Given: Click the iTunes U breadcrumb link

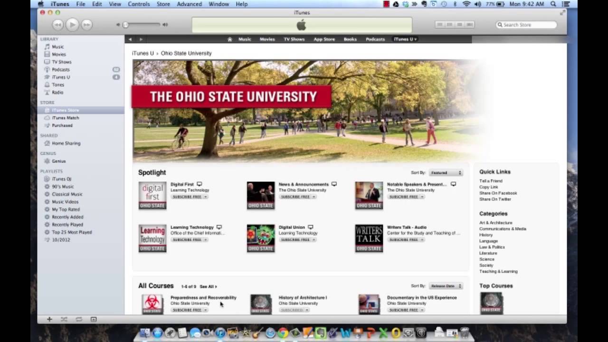Looking at the screenshot, I should pos(142,53).
